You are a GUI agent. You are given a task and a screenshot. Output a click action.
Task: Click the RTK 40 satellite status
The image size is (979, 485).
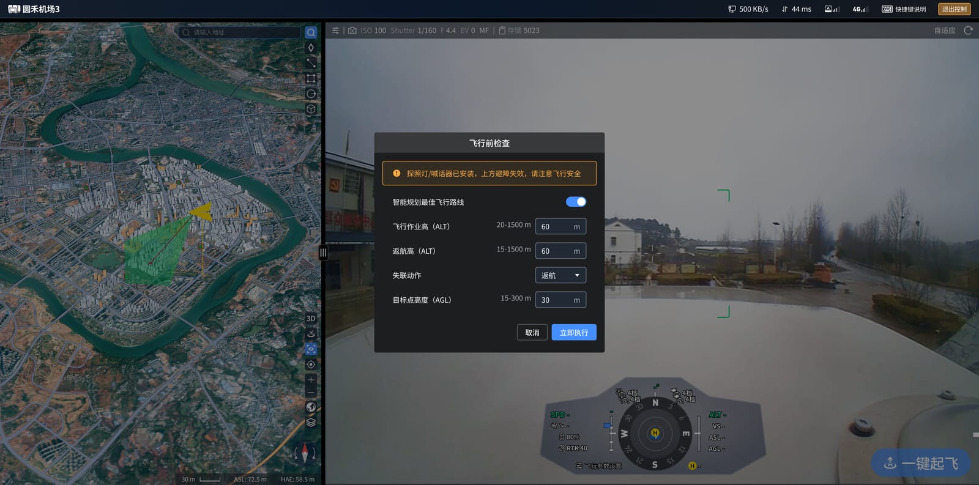(573, 448)
